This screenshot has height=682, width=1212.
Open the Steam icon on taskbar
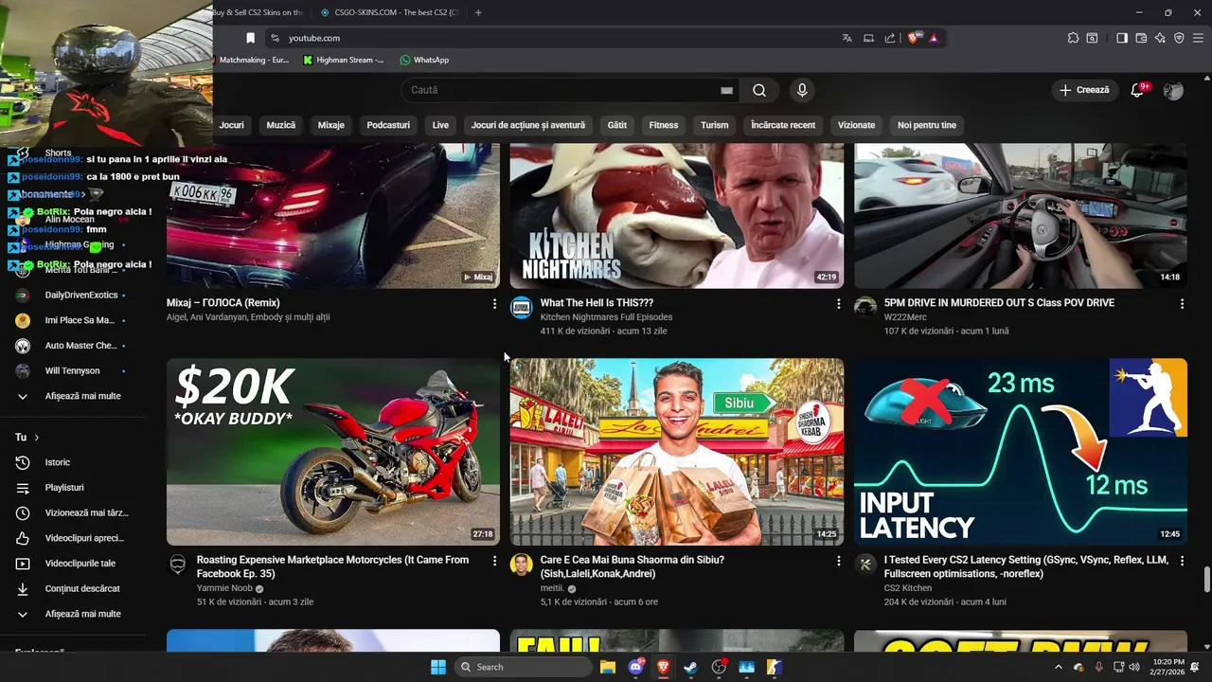690,667
